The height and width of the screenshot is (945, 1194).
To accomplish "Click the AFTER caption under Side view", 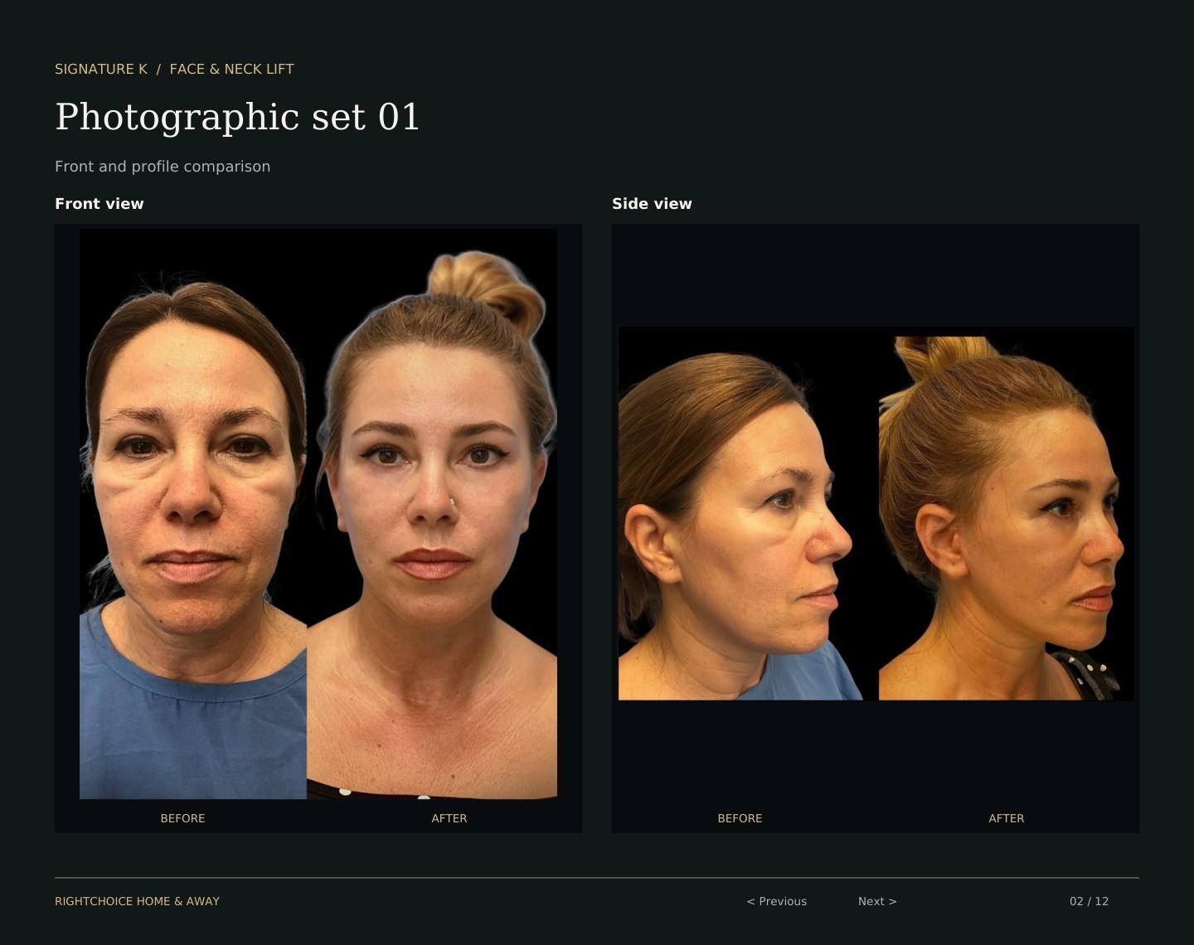I will click(1007, 818).
